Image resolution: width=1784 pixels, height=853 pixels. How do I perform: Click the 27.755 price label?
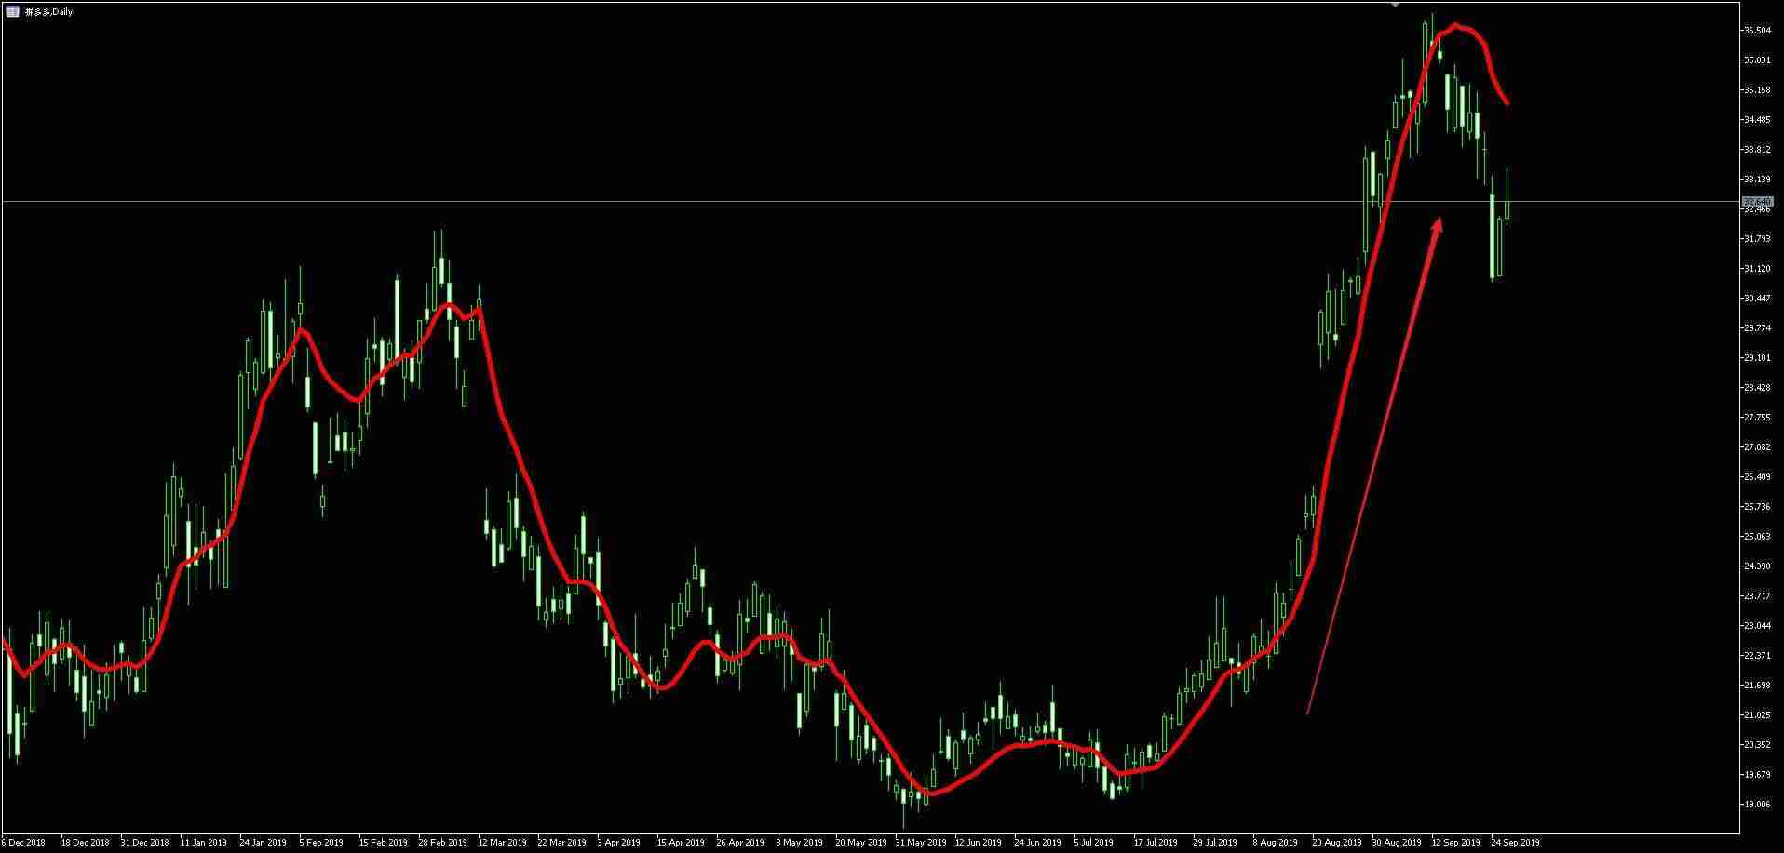point(1757,418)
